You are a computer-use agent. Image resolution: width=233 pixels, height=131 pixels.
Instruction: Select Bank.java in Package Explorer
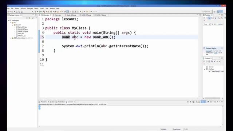(x=21, y=34)
